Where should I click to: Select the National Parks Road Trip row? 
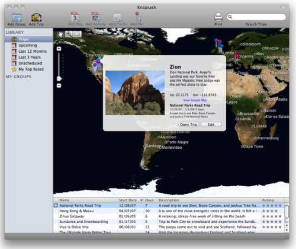169,206
